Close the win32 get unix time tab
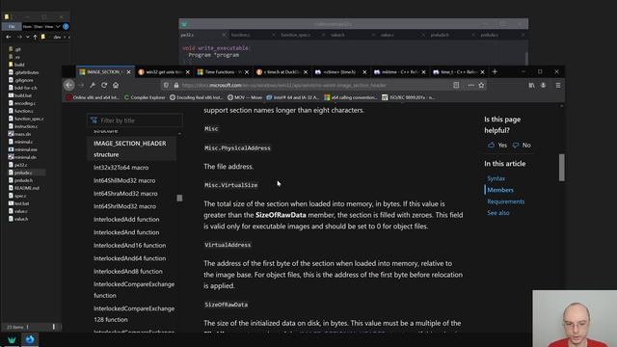This screenshot has width=617, height=347. click(188, 72)
